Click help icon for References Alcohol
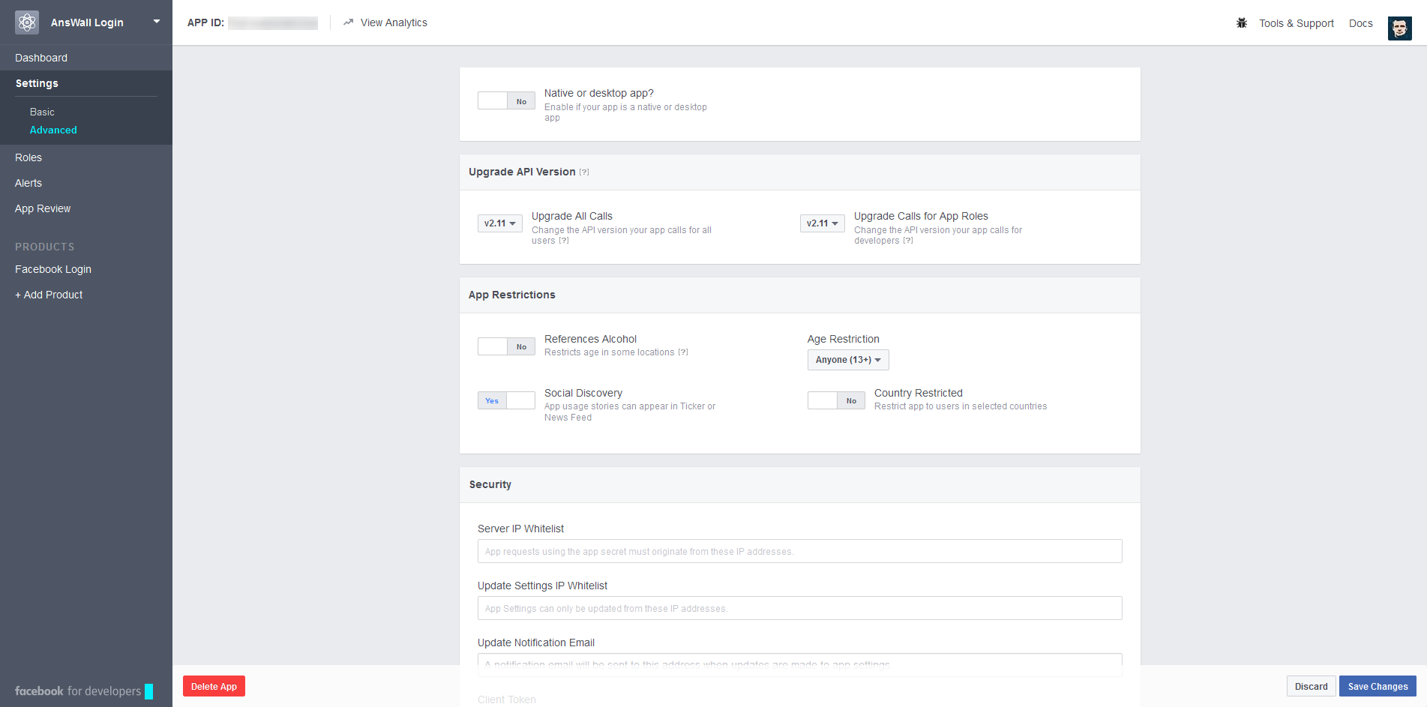 683,352
